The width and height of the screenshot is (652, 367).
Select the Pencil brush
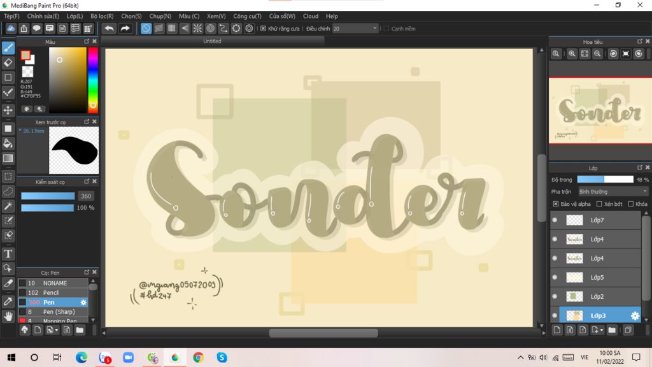53,292
